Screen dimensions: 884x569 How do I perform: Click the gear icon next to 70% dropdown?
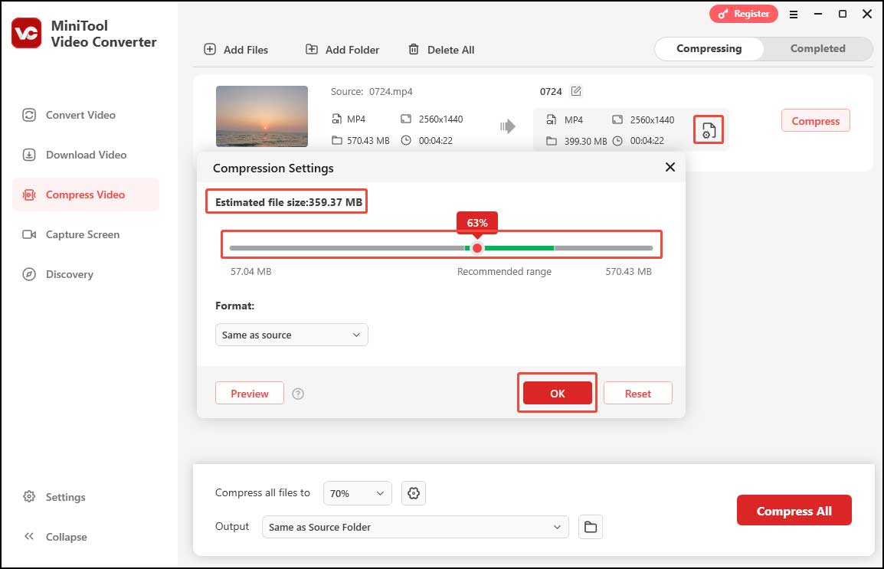point(413,493)
